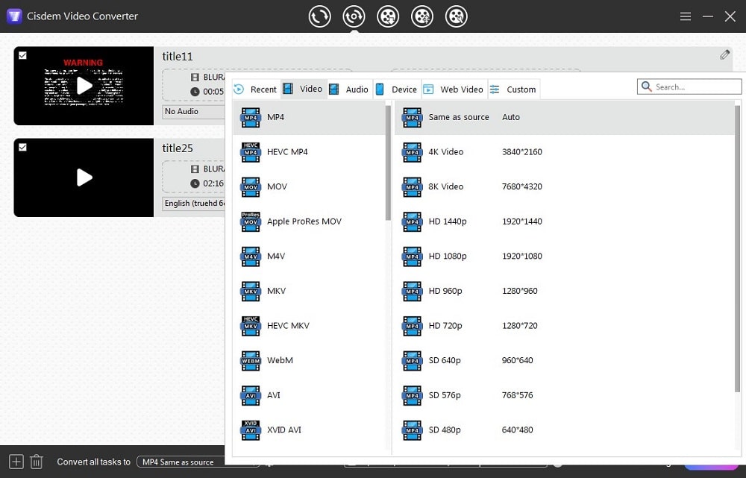
Task: Open the hamburger menu
Action: tap(685, 16)
